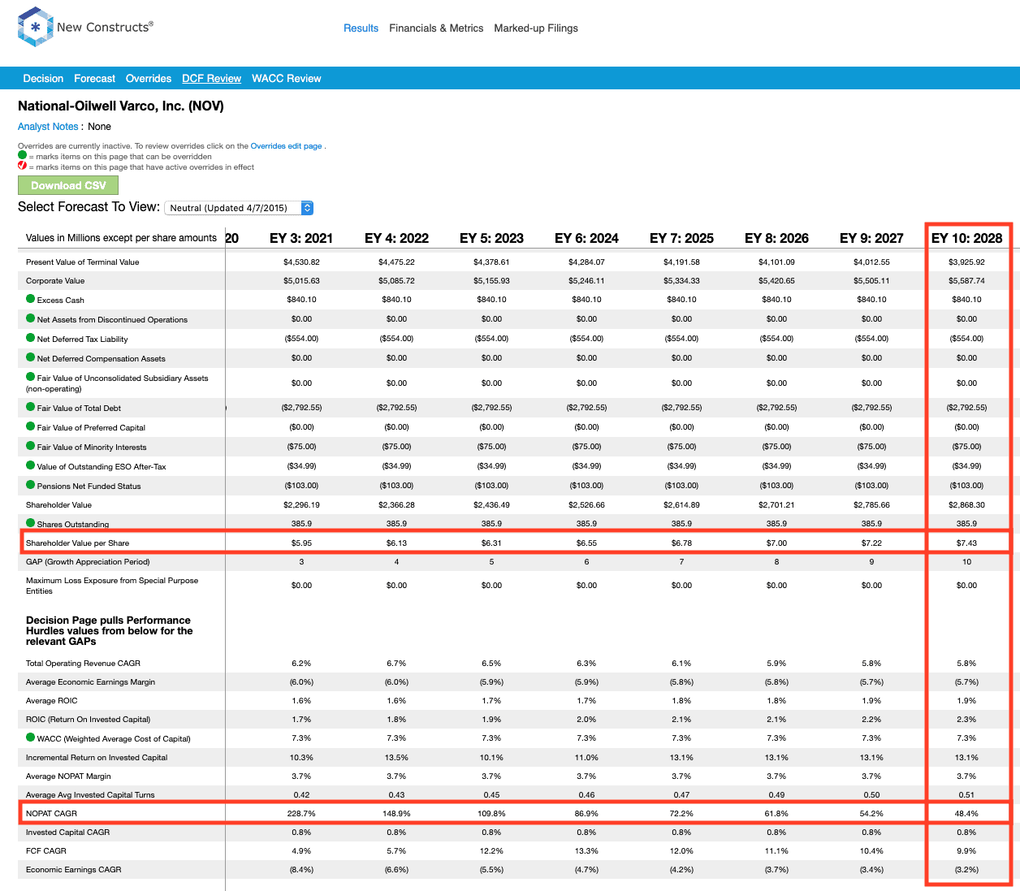
Task: Click the Incremental Return on Invested Capital label
Action: tap(97, 757)
